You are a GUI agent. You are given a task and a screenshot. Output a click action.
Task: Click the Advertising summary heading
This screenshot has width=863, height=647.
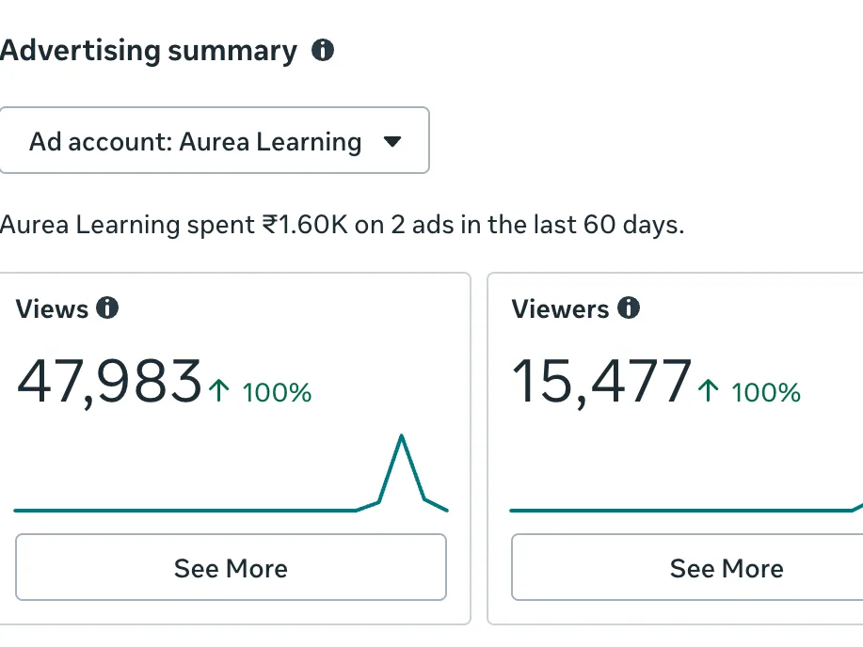point(149,51)
